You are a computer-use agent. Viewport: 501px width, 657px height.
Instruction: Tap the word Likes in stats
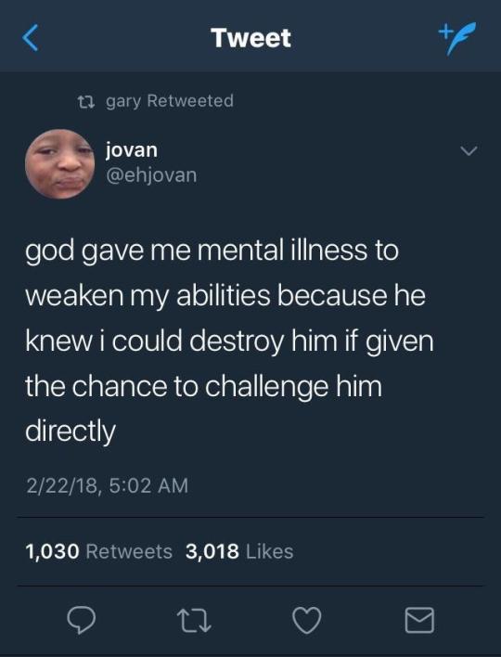coord(270,551)
